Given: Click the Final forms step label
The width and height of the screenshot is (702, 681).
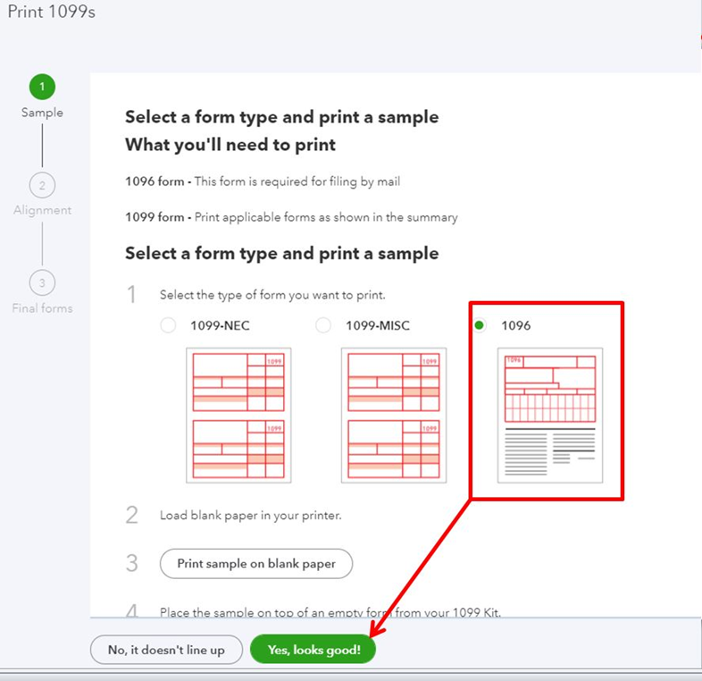Looking at the screenshot, I should pyautogui.click(x=42, y=308).
